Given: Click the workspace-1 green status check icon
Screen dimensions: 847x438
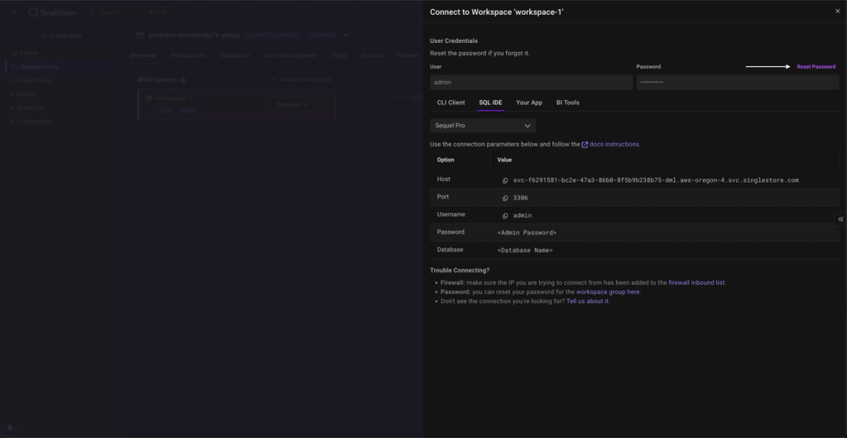Looking at the screenshot, I should [x=149, y=98].
